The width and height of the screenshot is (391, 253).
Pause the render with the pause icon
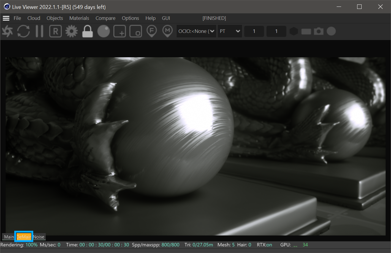coord(39,31)
